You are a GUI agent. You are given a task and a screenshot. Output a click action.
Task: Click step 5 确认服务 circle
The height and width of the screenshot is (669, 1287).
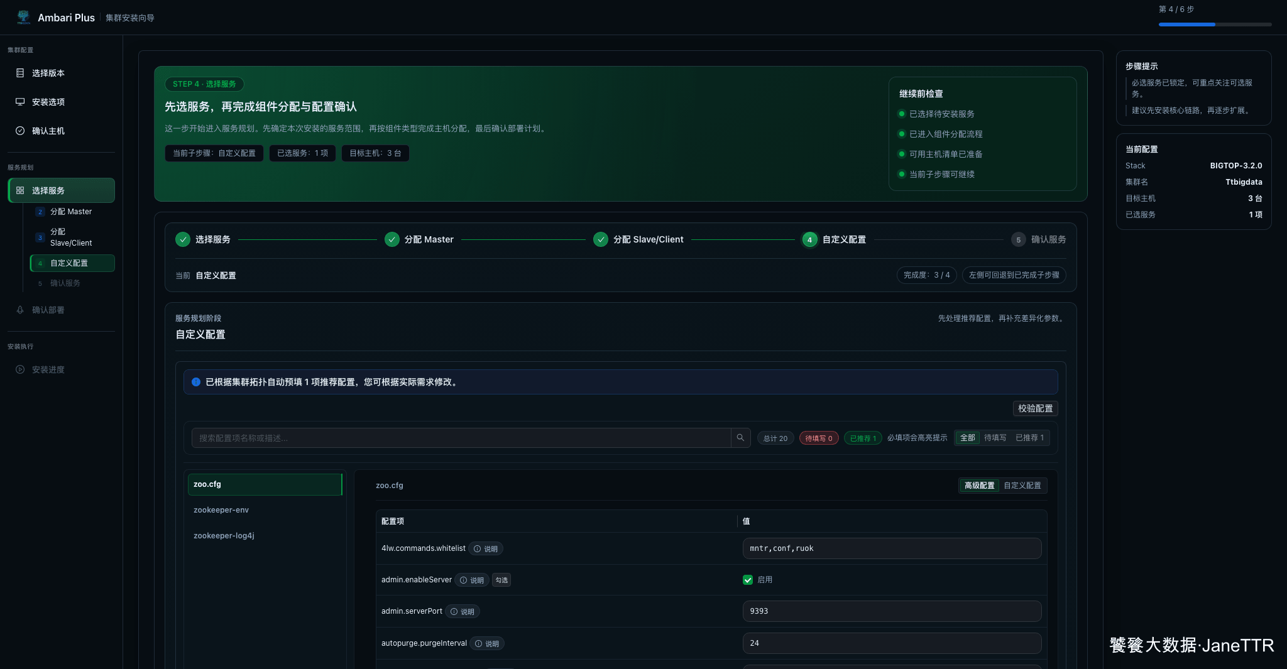click(x=1019, y=239)
